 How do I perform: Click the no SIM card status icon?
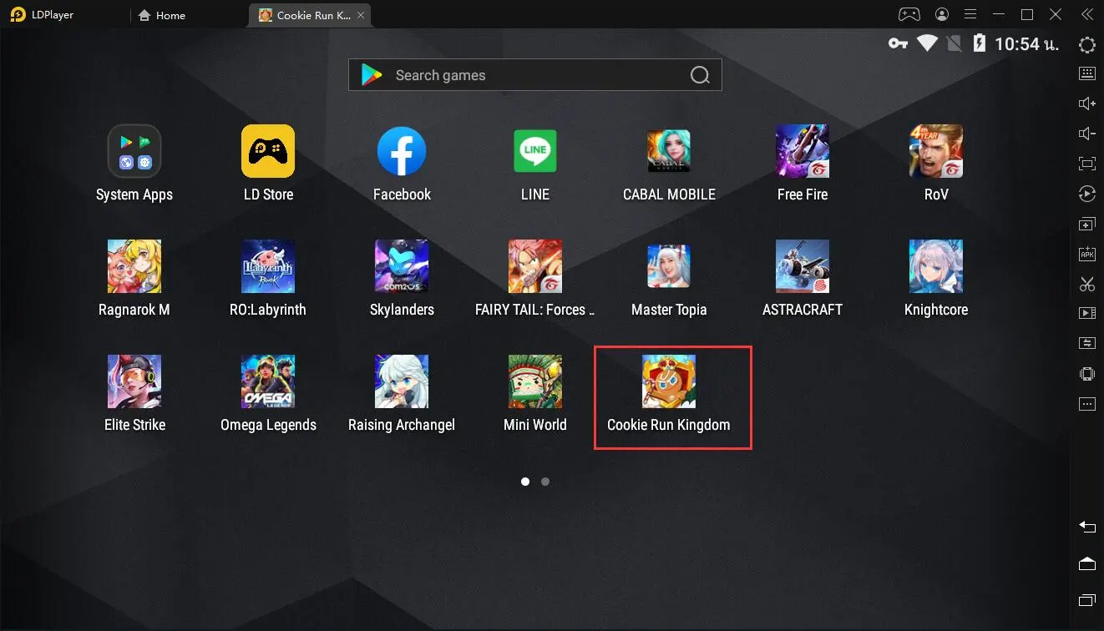[x=955, y=43]
